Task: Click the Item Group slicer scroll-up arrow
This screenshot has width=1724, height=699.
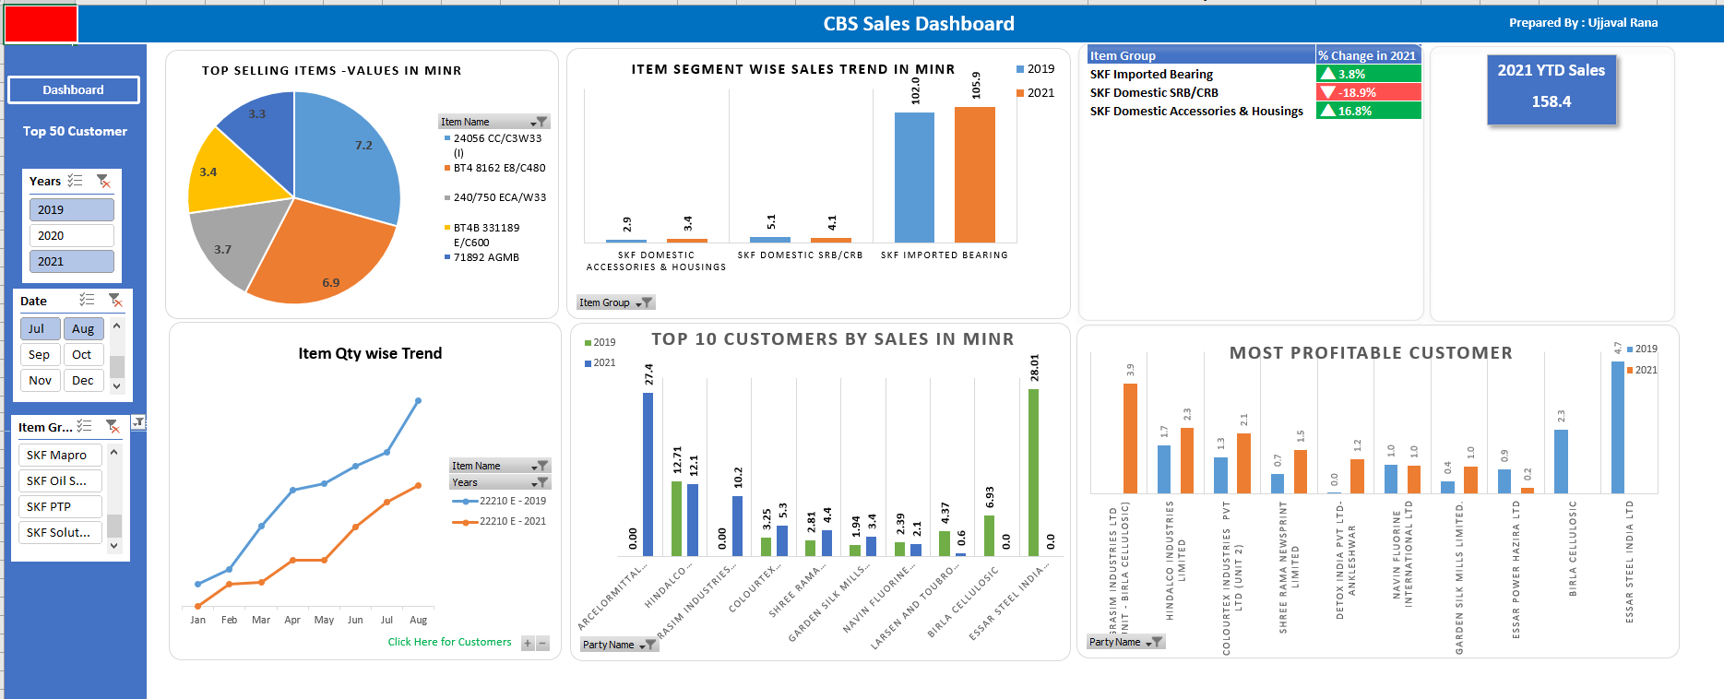Action: point(113,452)
